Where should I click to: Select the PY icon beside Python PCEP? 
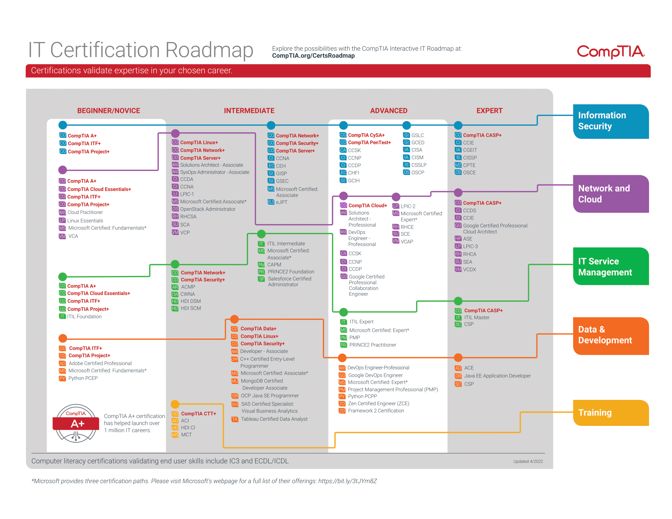coord(62,379)
